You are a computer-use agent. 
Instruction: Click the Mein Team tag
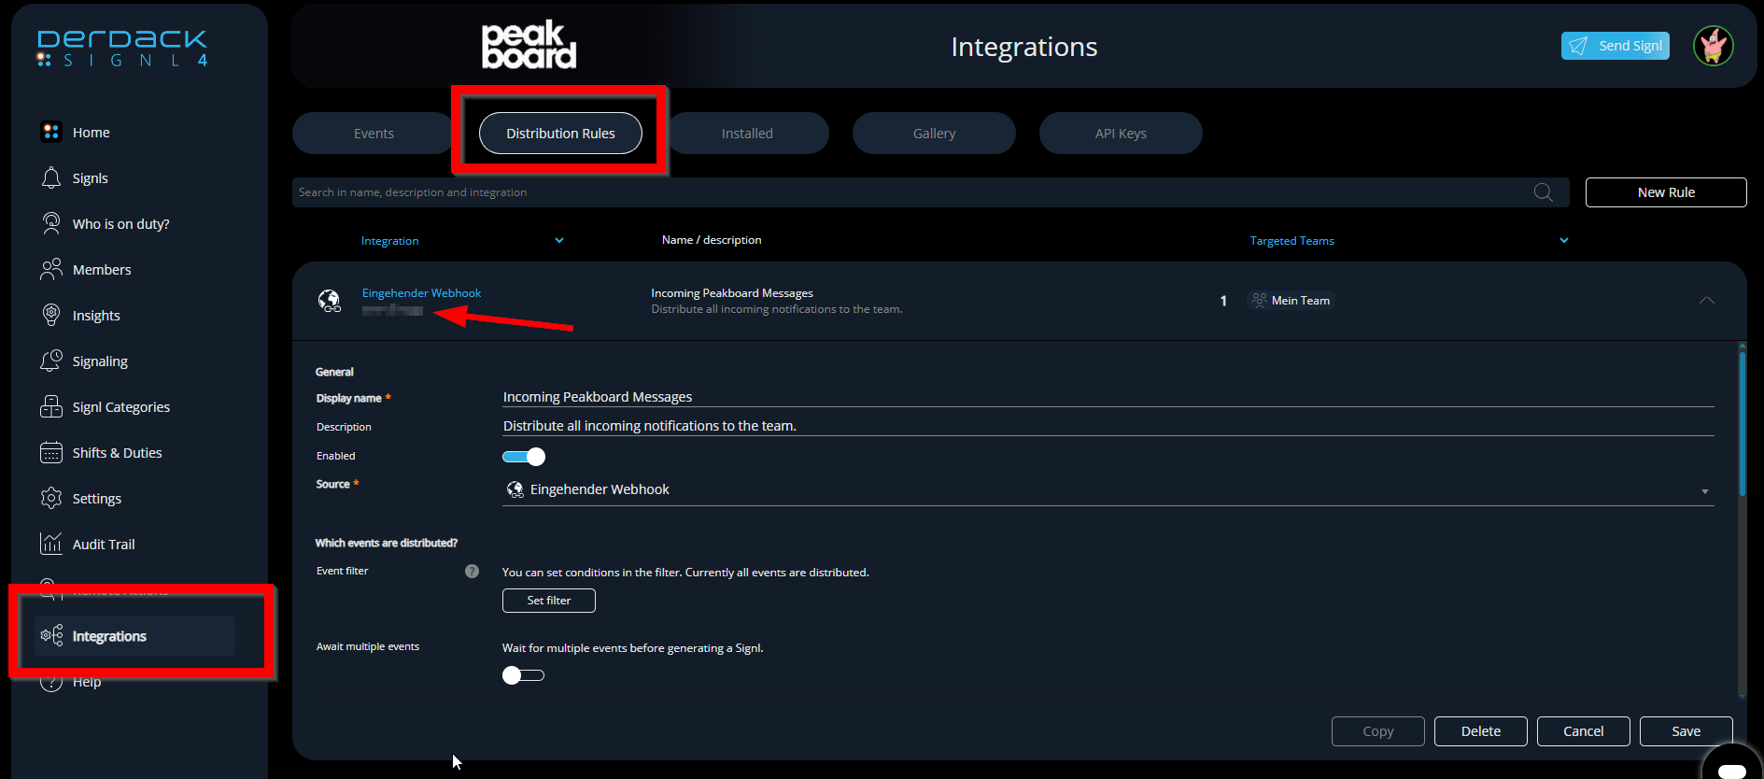[x=1291, y=300]
